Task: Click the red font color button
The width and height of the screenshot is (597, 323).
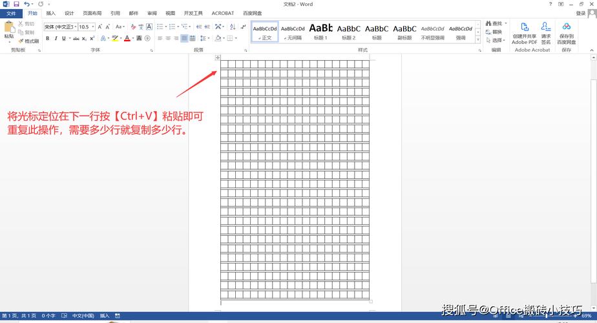Action: [127, 39]
